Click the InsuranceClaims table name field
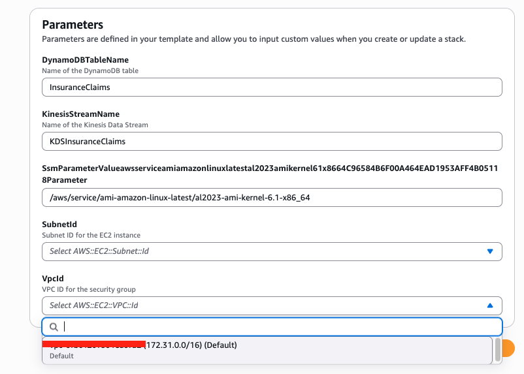 click(271, 87)
